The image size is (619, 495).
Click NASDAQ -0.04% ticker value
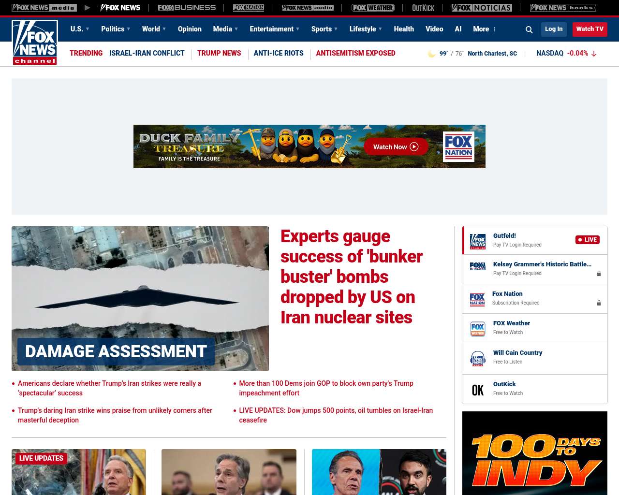[577, 53]
